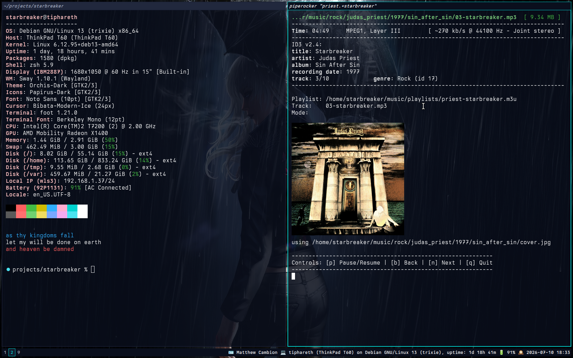573x358 pixels.
Task: Click the WM: Sway 1.10.1 (Wayland) line
Action: click(48, 78)
